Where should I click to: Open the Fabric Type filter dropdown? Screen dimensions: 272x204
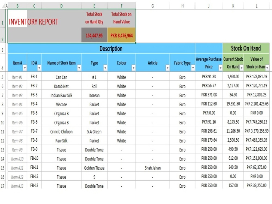click(x=193, y=68)
